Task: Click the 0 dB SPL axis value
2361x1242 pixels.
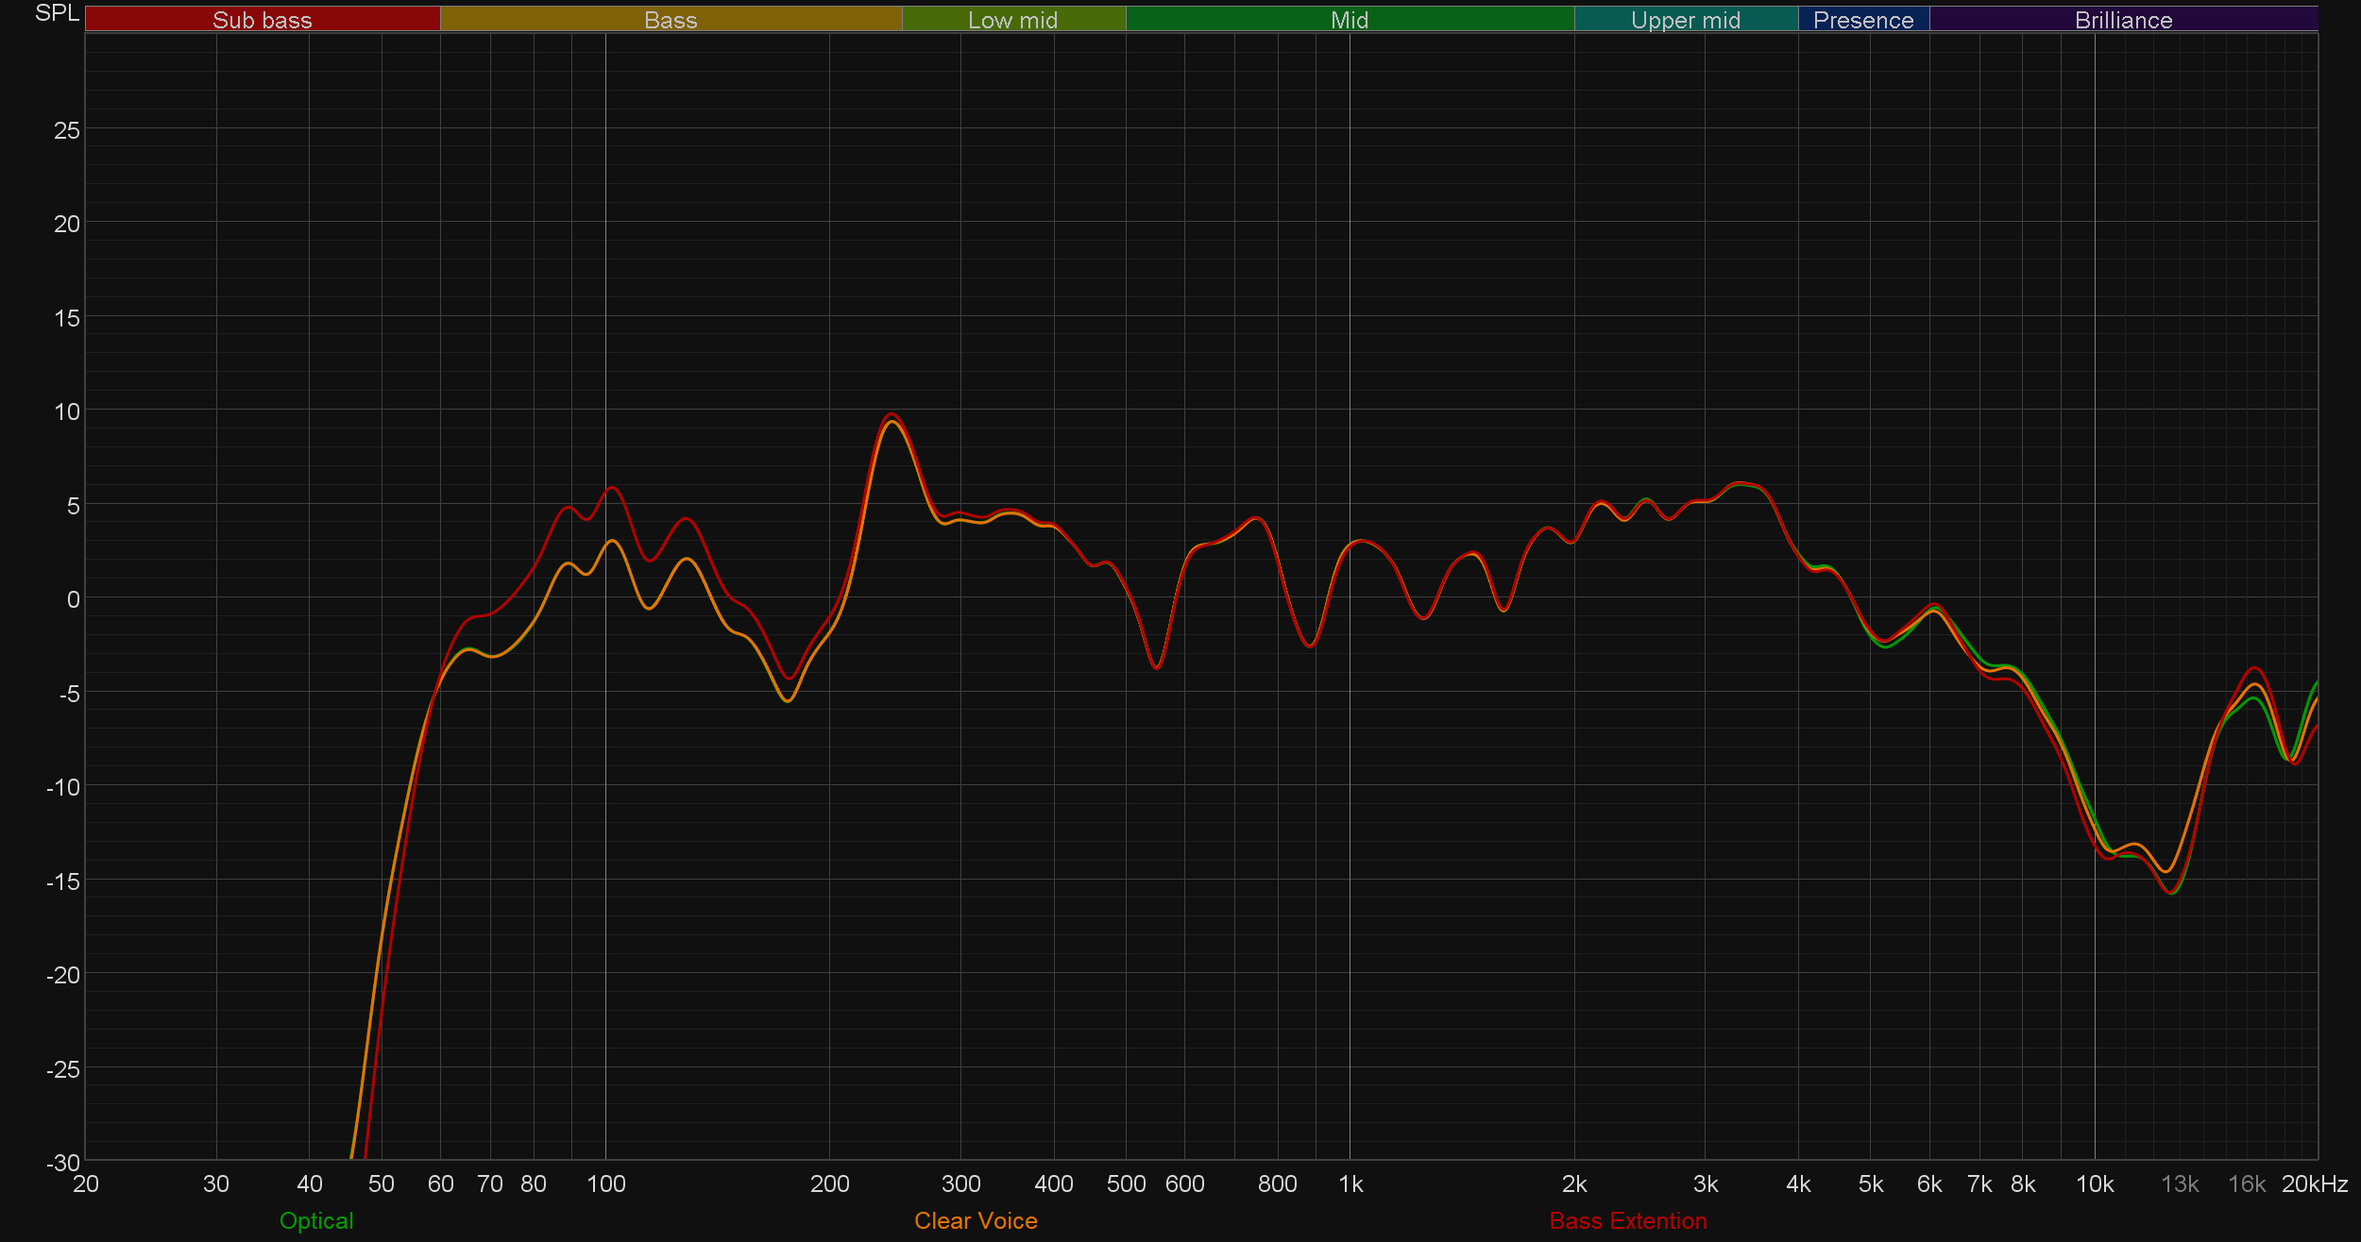Action: click(73, 599)
